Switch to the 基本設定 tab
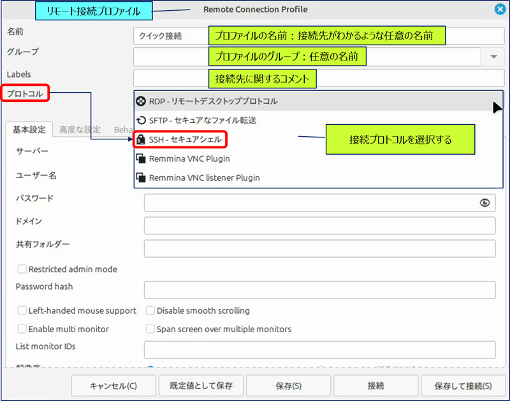The height and width of the screenshot is (401, 510). [29, 130]
